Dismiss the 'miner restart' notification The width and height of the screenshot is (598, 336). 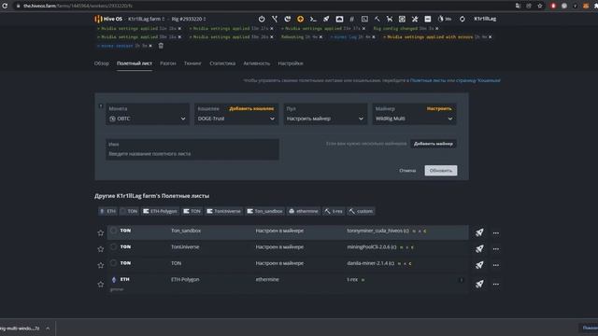tap(150, 46)
